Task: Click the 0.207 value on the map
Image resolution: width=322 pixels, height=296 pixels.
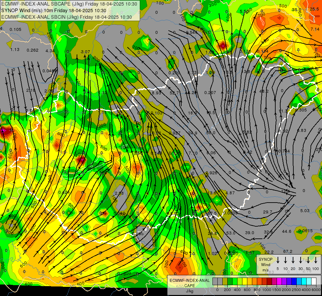Action: (x=210, y=93)
